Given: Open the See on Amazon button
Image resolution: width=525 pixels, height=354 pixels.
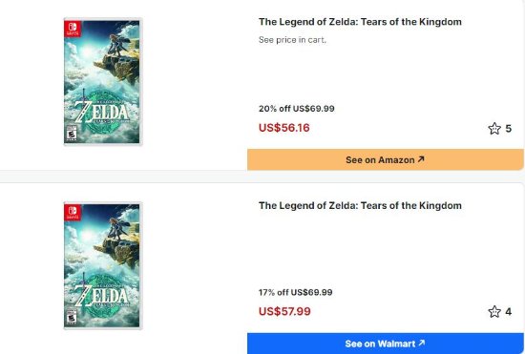Looking at the screenshot, I should (386, 159).
